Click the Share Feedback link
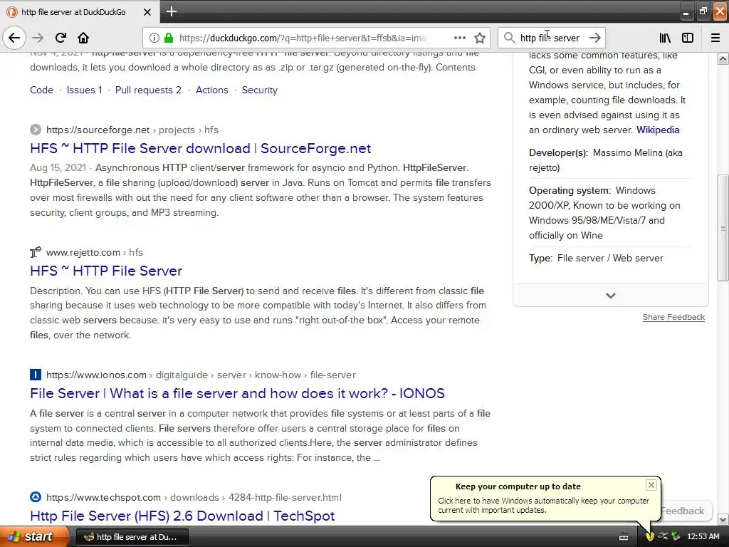729x547 pixels. click(673, 317)
